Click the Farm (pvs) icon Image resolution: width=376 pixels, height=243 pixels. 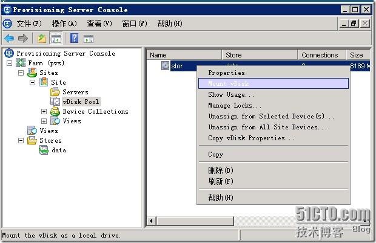pos(21,63)
